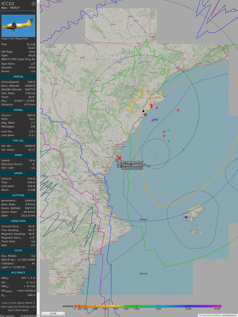Click the Mach 0.348 value

coord(31,190)
